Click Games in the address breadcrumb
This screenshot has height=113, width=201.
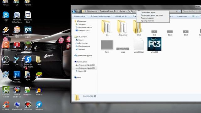click(x=122, y=11)
